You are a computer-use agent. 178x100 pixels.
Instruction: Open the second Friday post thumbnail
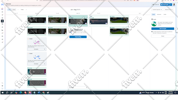[119, 31]
